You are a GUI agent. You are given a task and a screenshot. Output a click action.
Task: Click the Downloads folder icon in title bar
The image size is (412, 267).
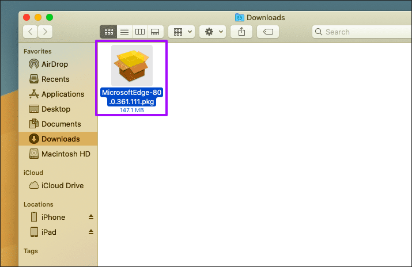pyautogui.click(x=239, y=17)
